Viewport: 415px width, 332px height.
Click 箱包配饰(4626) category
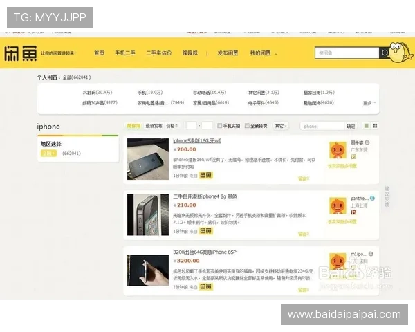pyautogui.click(x=319, y=103)
